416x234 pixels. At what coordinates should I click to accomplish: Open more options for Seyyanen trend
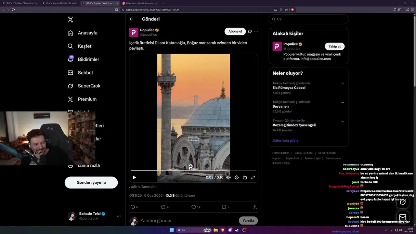(342, 103)
